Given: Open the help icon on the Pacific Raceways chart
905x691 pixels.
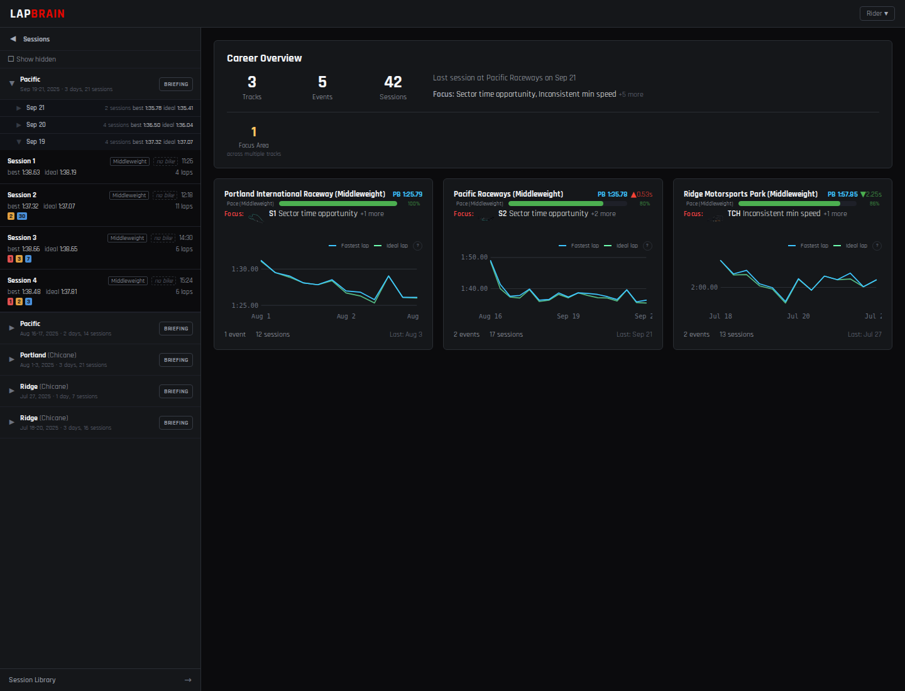Looking at the screenshot, I should point(648,246).
